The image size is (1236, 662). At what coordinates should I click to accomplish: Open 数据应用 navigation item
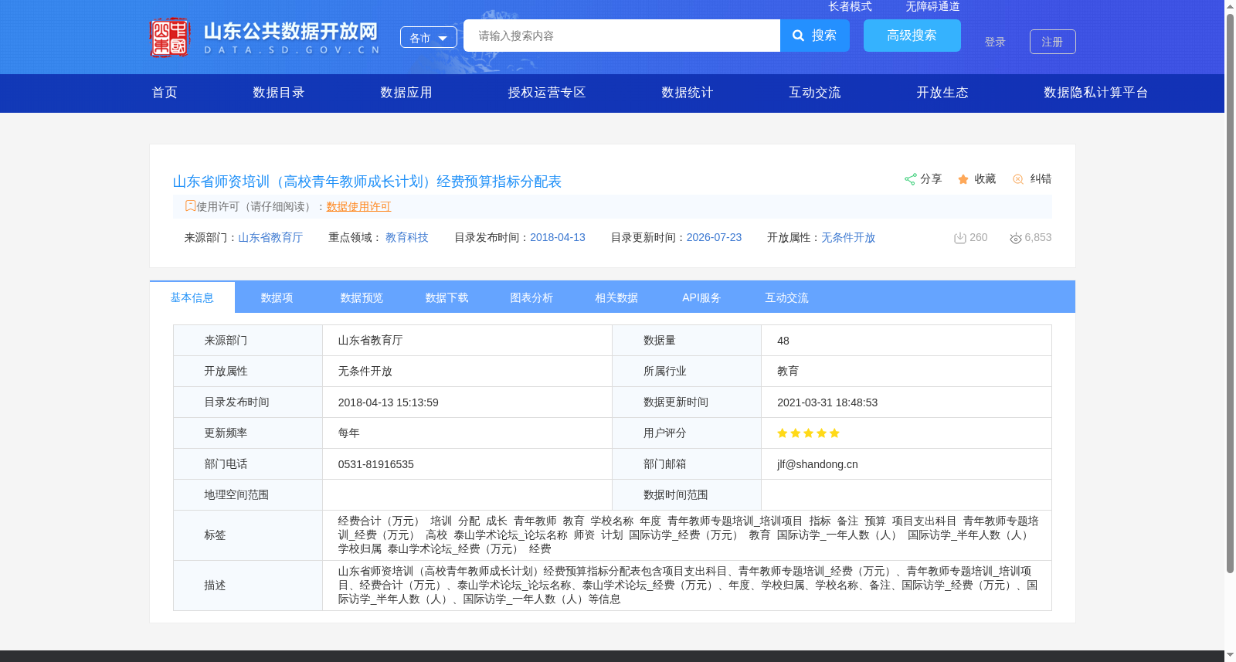tap(406, 93)
